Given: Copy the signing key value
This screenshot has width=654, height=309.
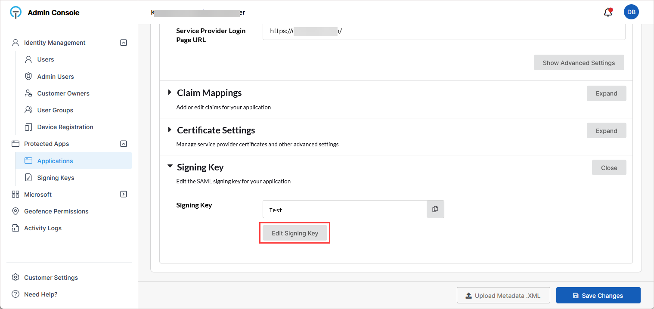Looking at the screenshot, I should pyautogui.click(x=435, y=209).
